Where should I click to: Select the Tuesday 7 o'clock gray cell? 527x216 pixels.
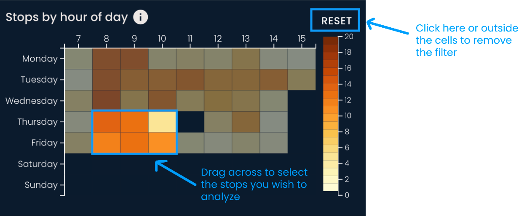pos(79,80)
